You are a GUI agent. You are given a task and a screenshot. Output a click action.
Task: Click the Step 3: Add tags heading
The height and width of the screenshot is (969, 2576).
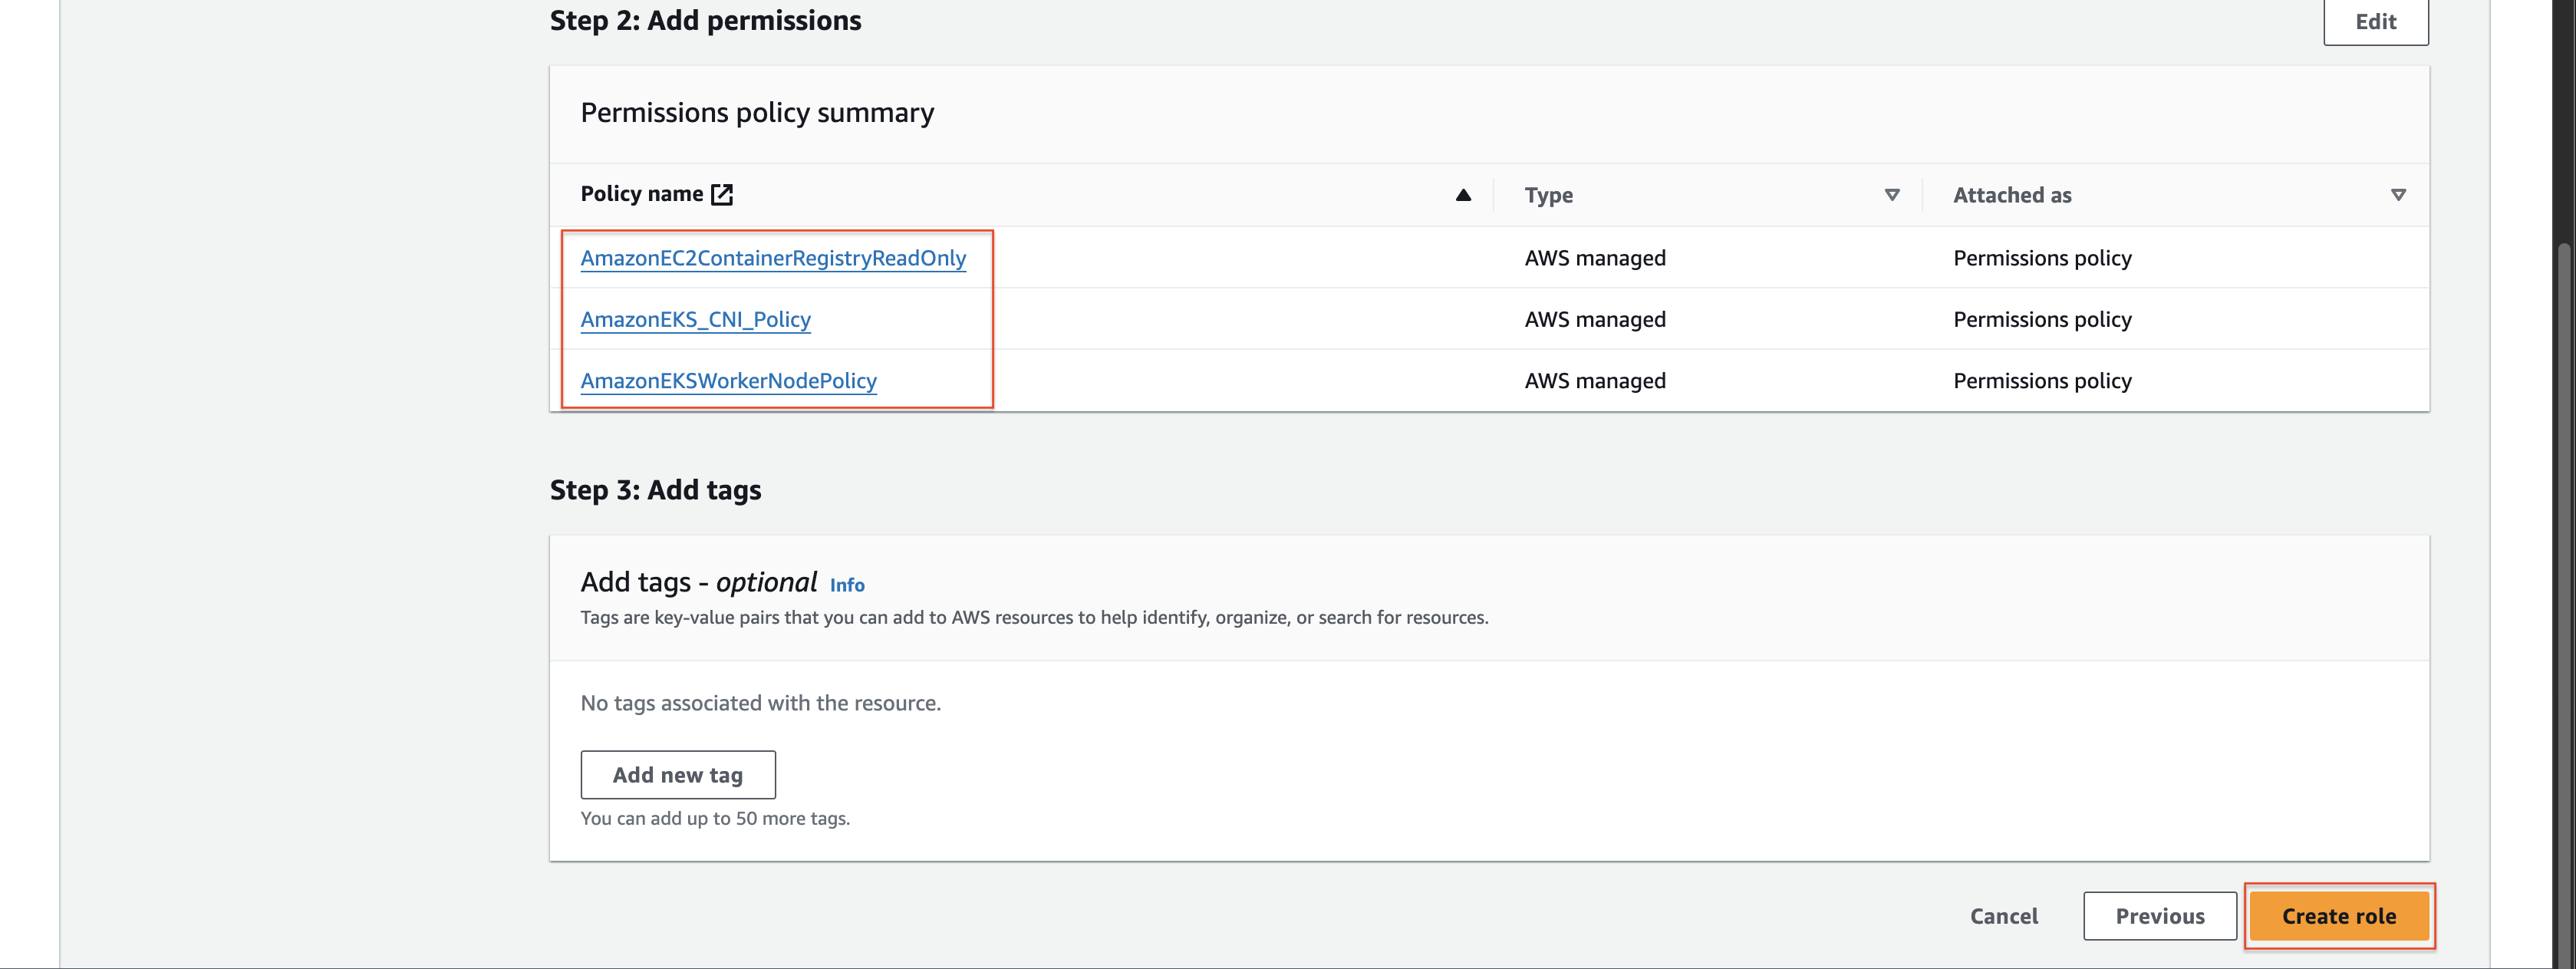[655, 490]
